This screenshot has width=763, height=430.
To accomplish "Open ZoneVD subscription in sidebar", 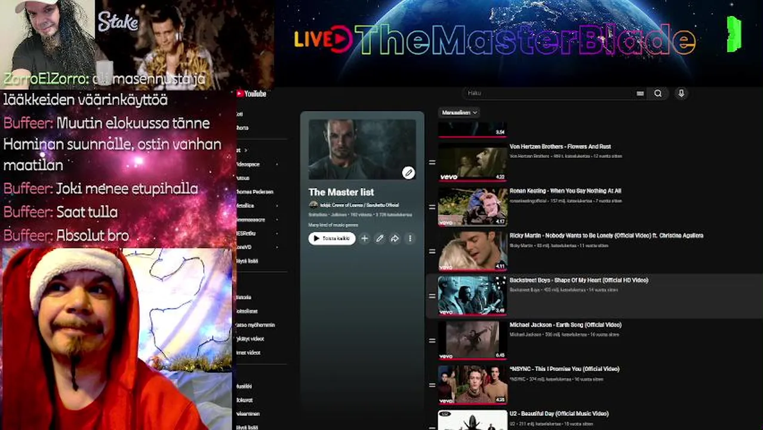I will 244,247.
